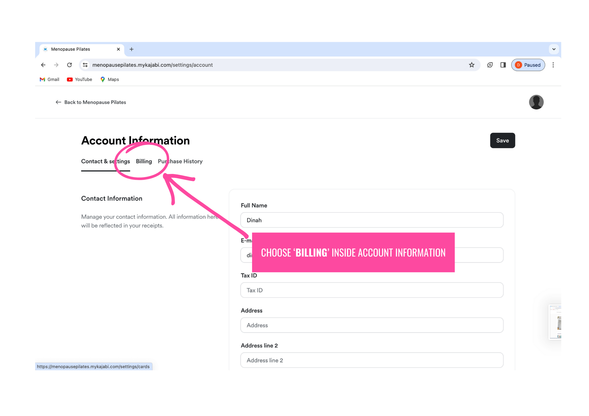Screen dimensions: 589x416
Task: Open the Gmail bookmark
Action: 49,79
